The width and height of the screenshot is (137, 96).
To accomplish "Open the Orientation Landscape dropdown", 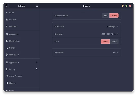I will coord(112,26).
